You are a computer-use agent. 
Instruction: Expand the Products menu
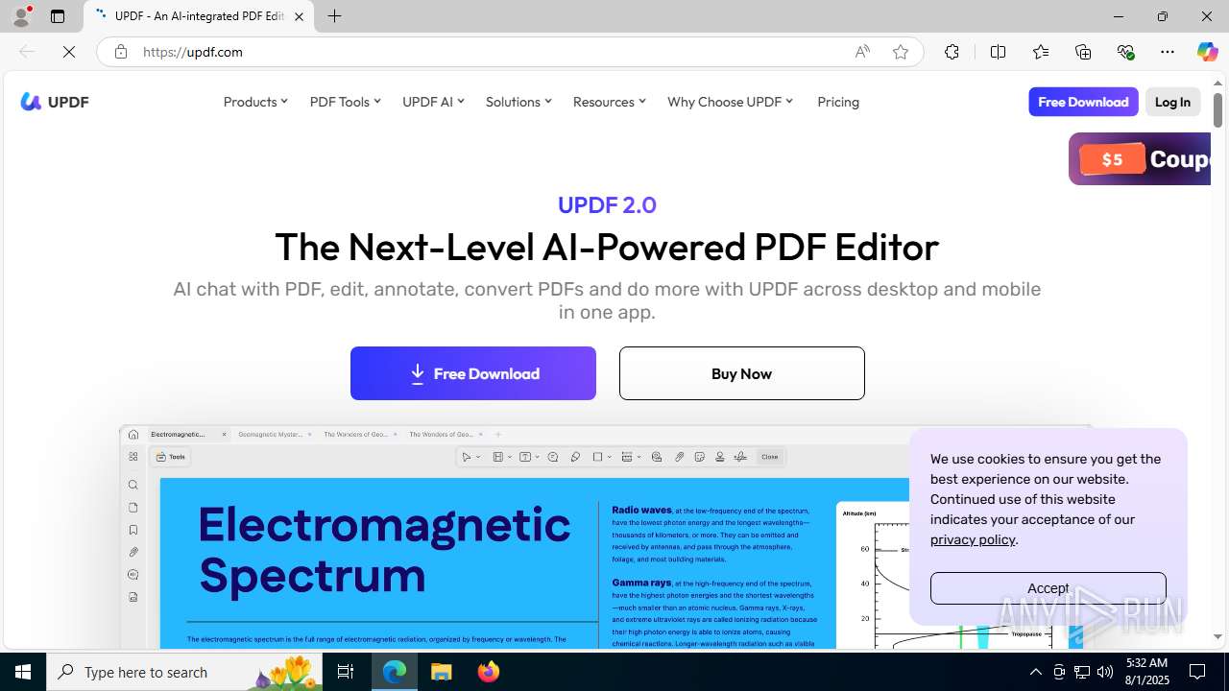pos(255,102)
